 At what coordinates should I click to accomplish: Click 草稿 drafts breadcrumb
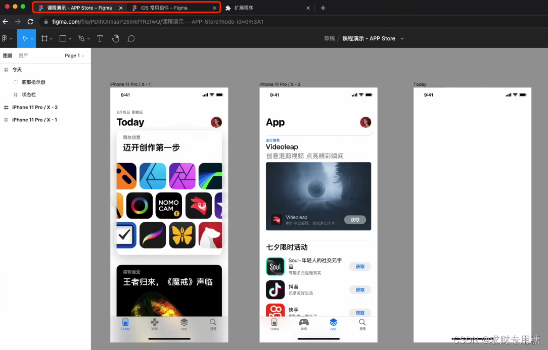(329, 38)
